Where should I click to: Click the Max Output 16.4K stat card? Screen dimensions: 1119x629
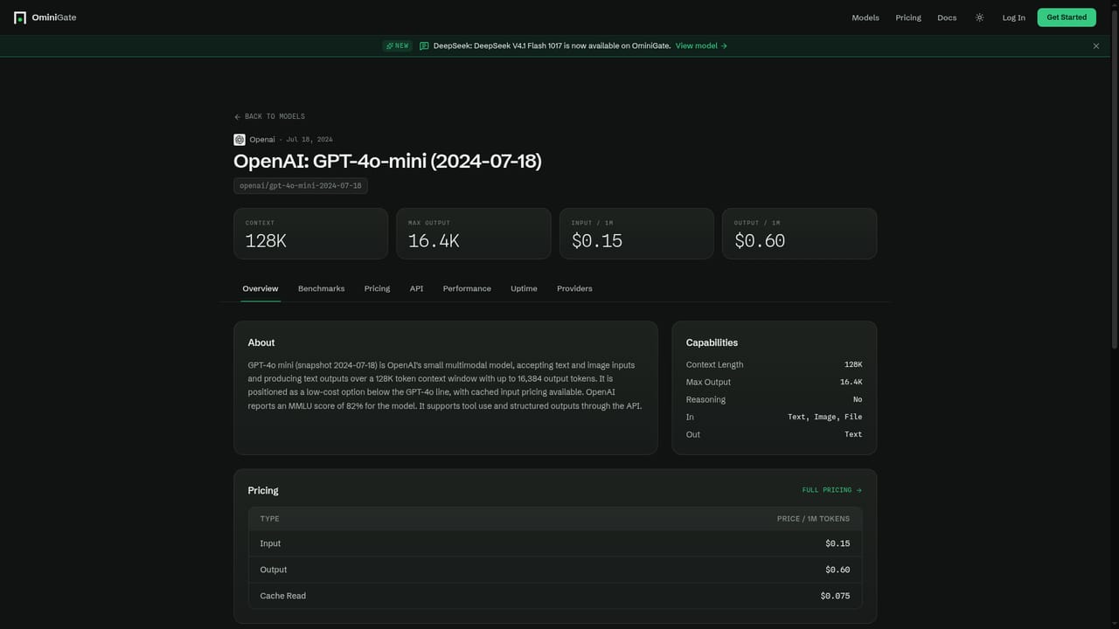pyautogui.click(x=474, y=233)
